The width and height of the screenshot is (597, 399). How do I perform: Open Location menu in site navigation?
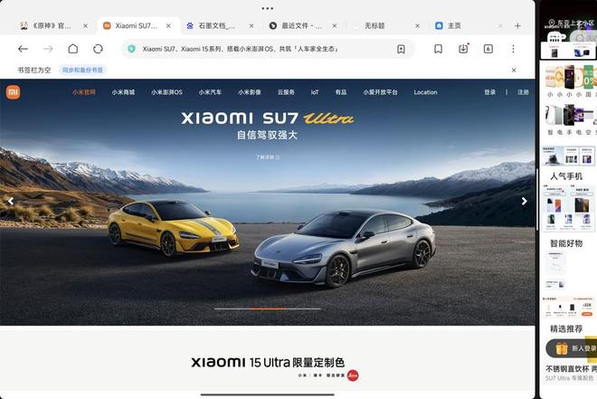425,92
